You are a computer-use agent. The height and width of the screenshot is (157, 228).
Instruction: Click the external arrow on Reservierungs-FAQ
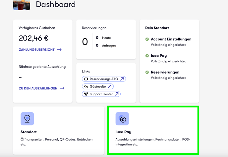tap(122, 79)
